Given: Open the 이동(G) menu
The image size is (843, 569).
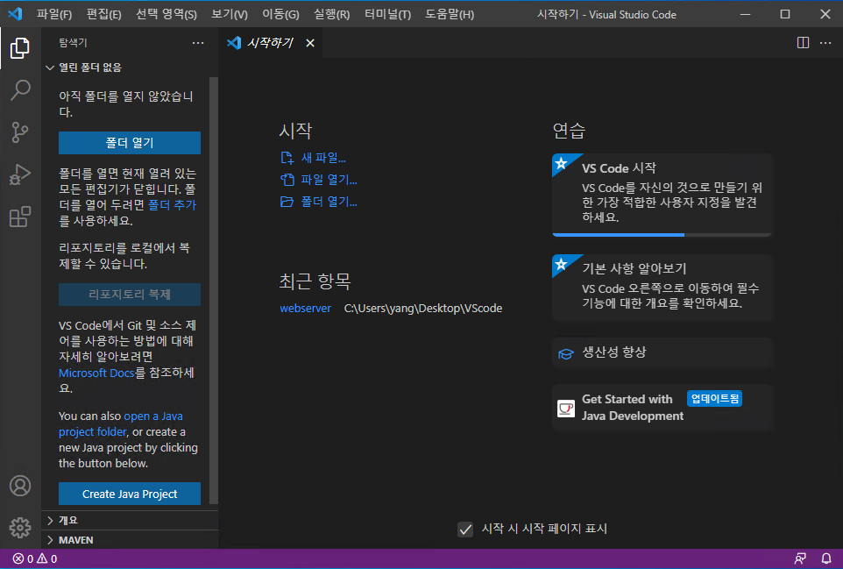Looking at the screenshot, I should tap(280, 15).
